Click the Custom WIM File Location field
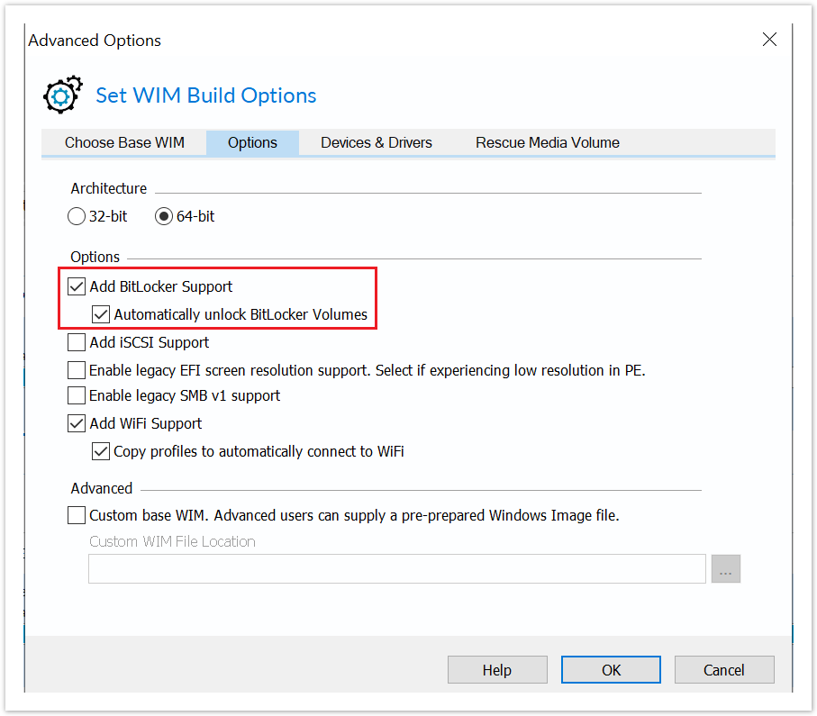The width and height of the screenshot is (817, 716). (397, 569)
